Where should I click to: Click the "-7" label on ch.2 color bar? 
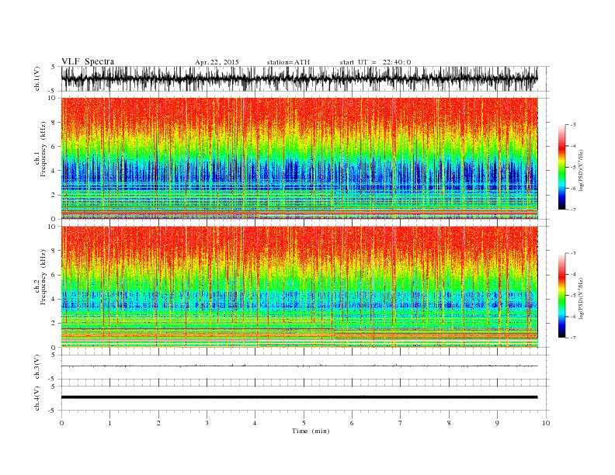click(x=572, y=338)
